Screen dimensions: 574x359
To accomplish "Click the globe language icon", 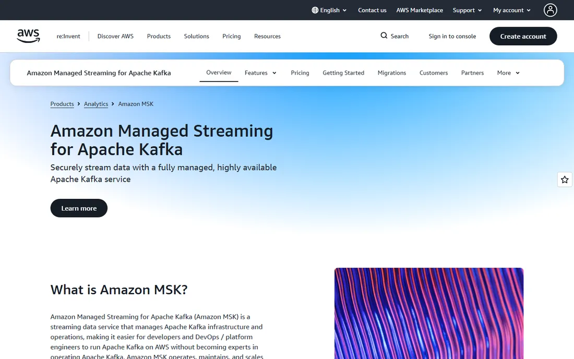I will [315, 10].
